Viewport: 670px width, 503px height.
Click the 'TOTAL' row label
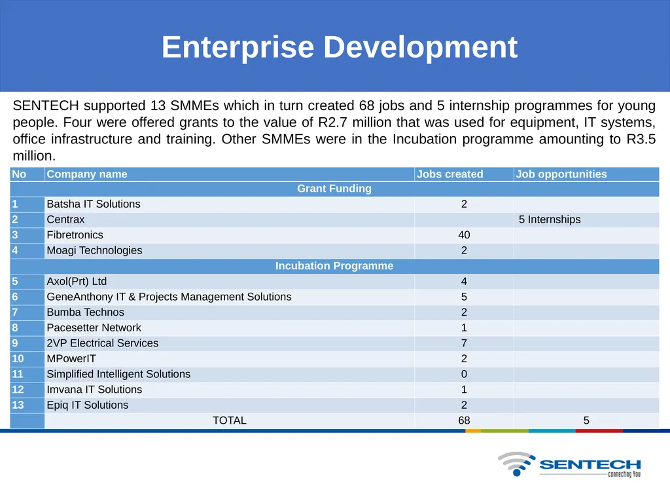point(230,420)
